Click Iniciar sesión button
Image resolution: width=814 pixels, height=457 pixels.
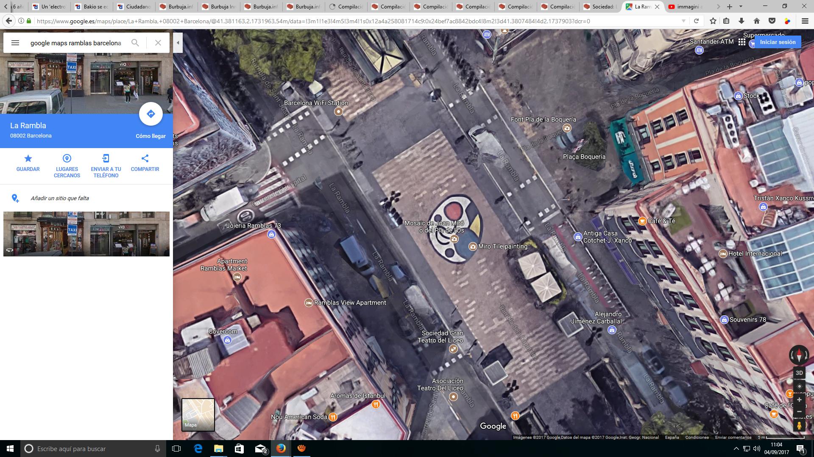pos(778,42)
